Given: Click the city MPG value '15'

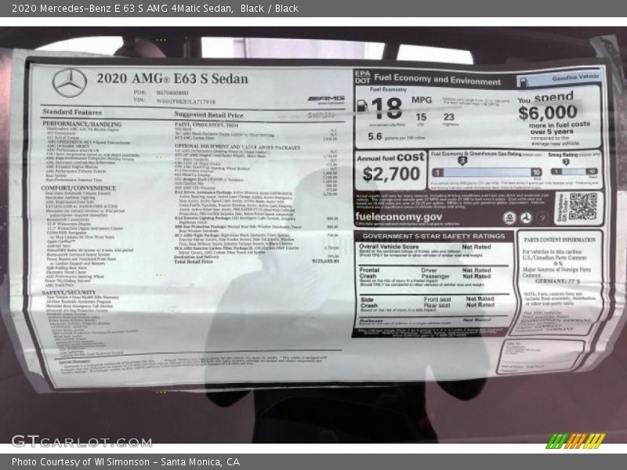Looking at the screenshot, I should point(421,117).
